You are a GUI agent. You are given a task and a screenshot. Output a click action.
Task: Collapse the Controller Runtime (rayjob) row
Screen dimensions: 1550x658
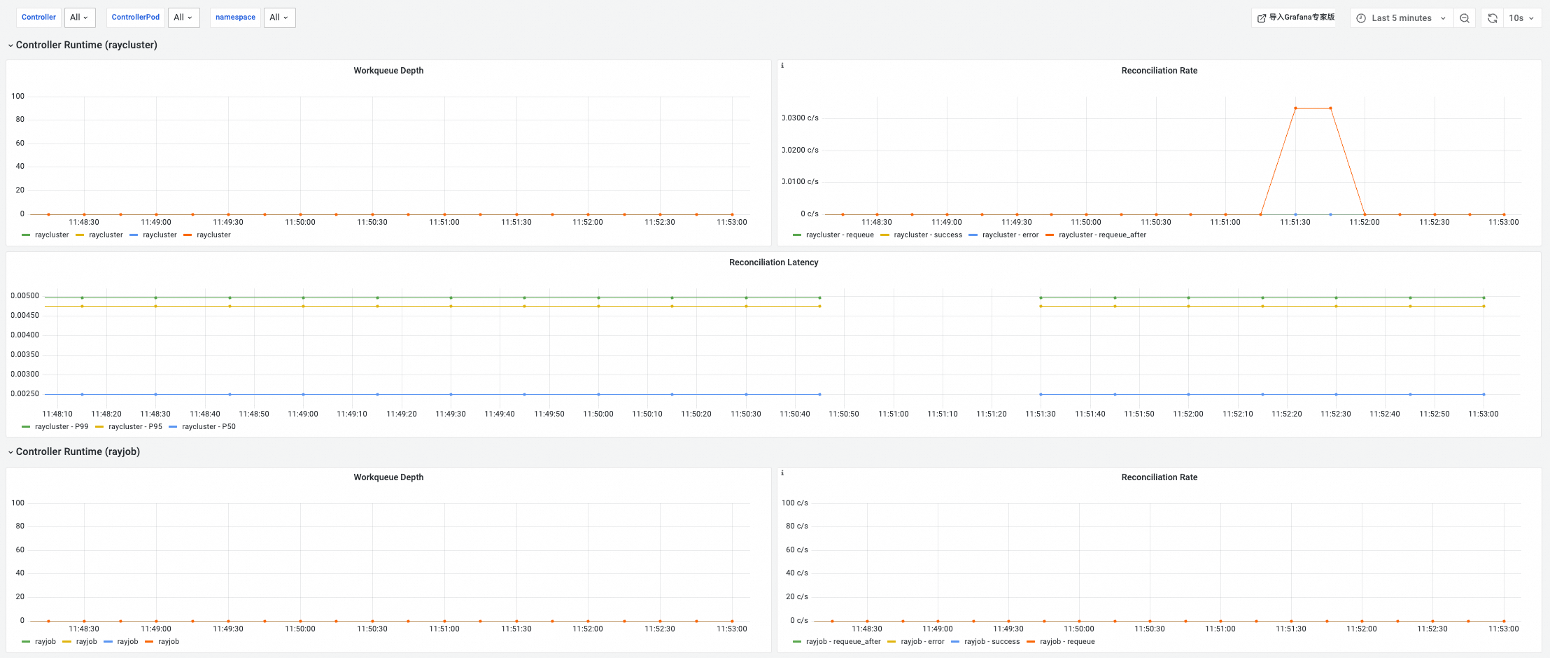74,451
